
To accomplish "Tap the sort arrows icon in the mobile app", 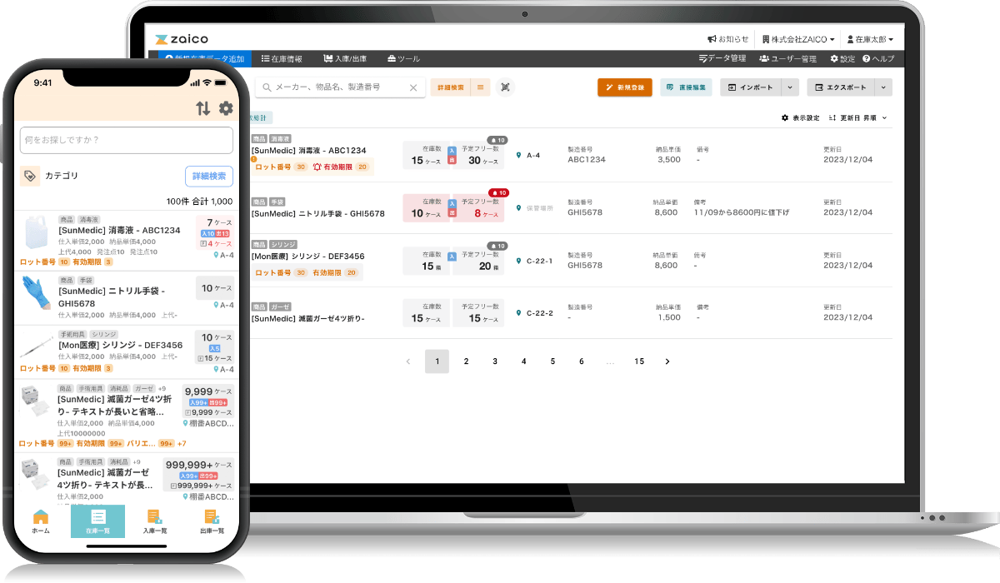I will pyautogui.click(x=202, y=108).
